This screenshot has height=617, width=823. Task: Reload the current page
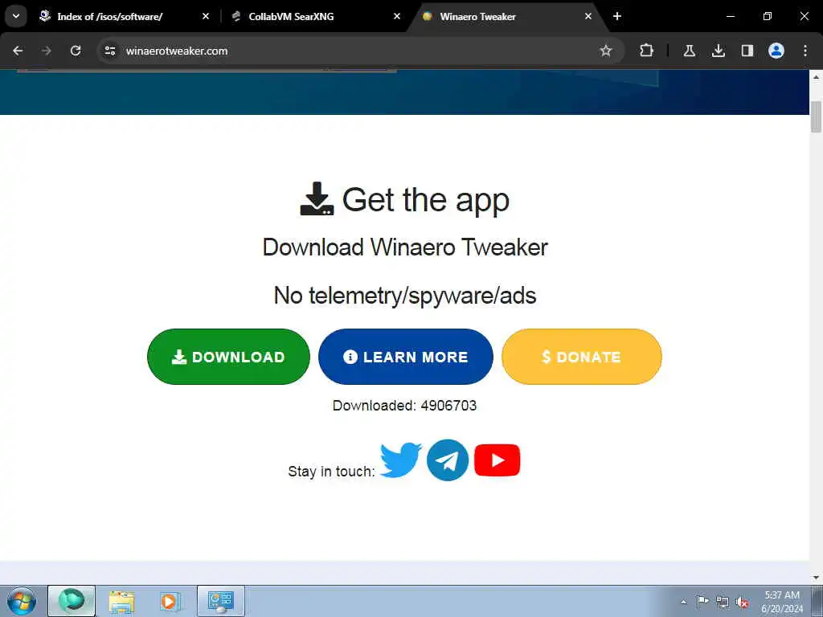pyautogui.click(x=76, y=51)
